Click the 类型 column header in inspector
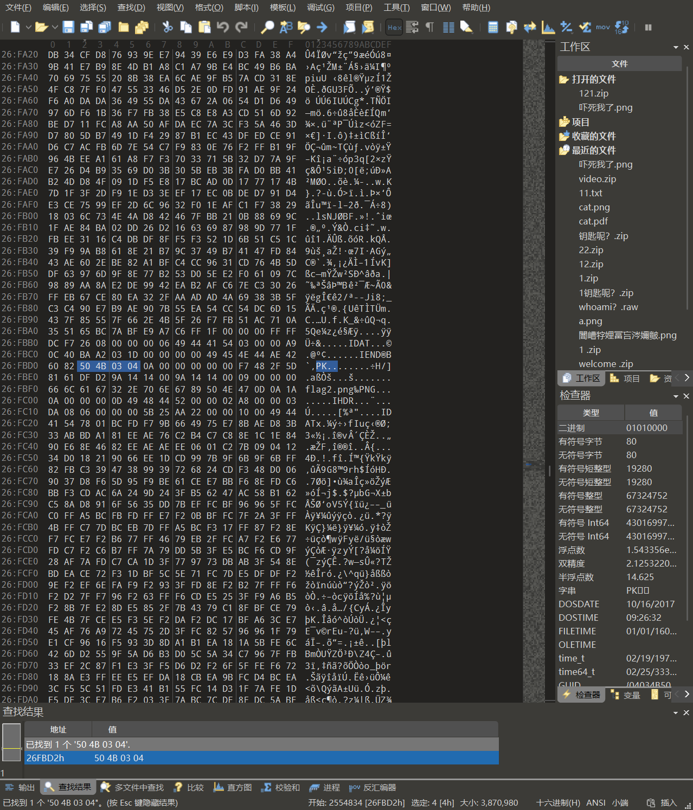Image resolution: width=693 pixels, height=810 pixels. coord(591,413)
